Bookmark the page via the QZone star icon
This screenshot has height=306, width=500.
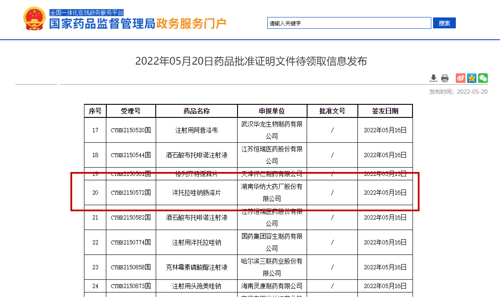pos(472,78)
